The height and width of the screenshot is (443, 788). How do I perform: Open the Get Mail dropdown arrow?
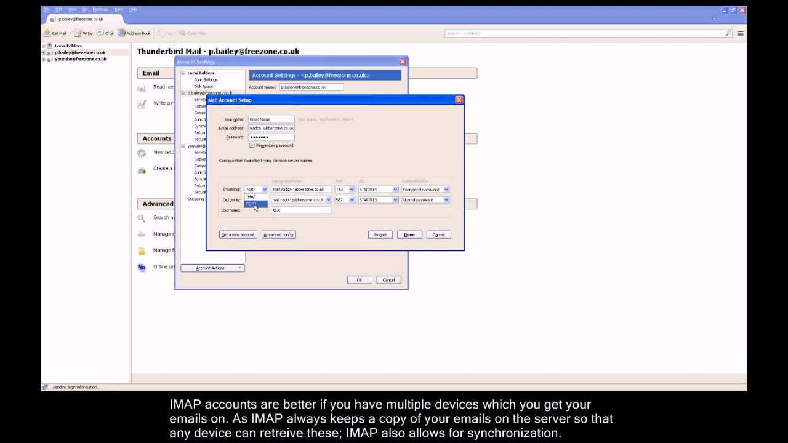click(x=70, y=33)
